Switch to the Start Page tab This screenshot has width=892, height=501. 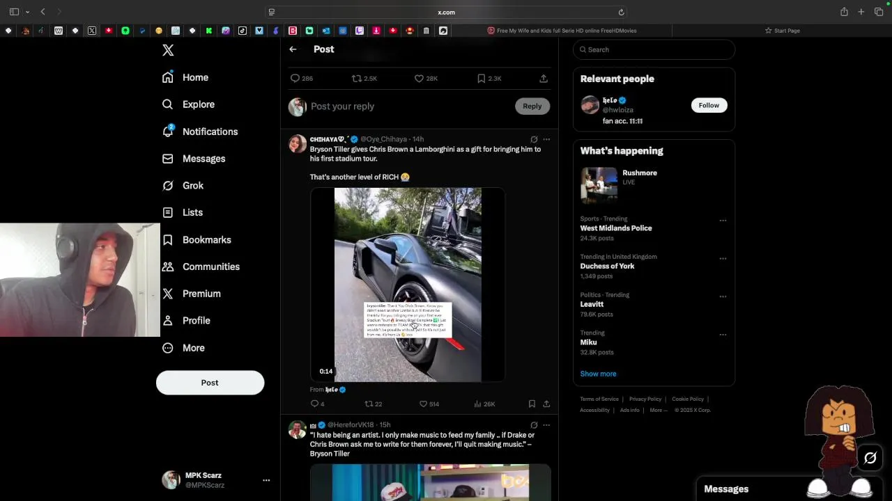(x=782, y=31)
